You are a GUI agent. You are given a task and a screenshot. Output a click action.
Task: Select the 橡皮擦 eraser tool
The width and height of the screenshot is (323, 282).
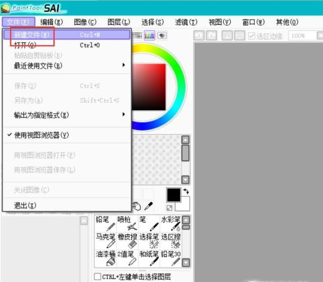coord(127,241)
